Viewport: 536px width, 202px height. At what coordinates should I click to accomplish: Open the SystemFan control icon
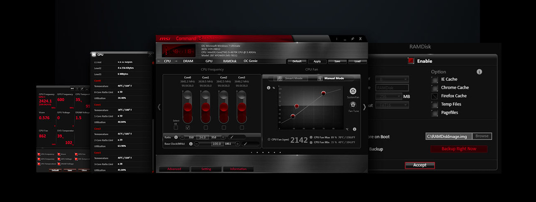[353, 91]
